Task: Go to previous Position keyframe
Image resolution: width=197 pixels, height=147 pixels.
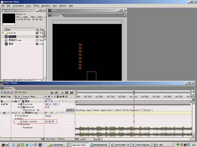Action: [2, 104]
